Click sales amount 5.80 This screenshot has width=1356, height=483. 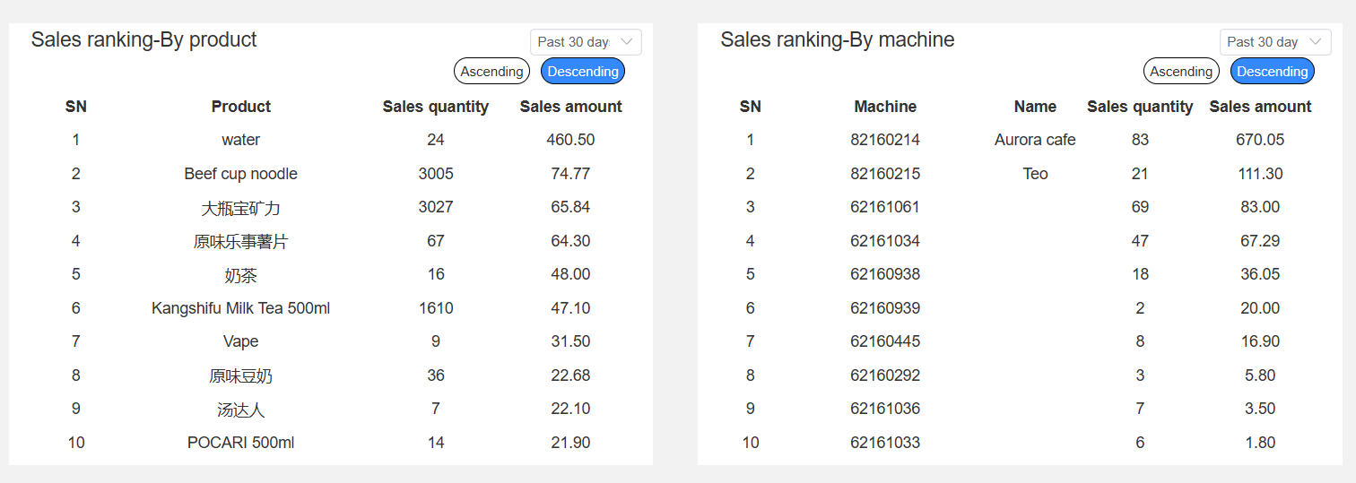point(1260,375)
